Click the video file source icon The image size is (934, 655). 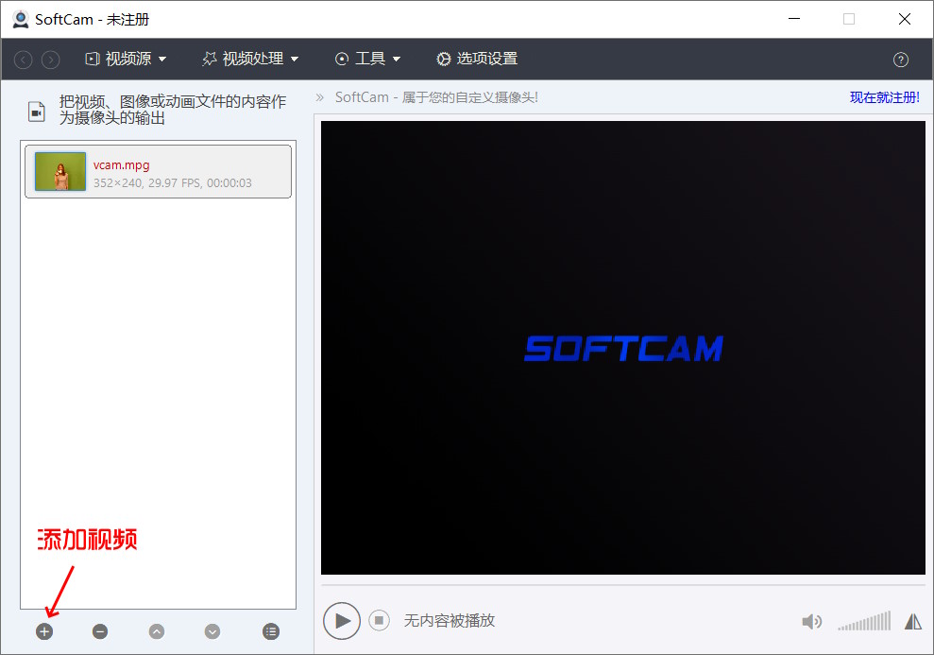[37, 112]
